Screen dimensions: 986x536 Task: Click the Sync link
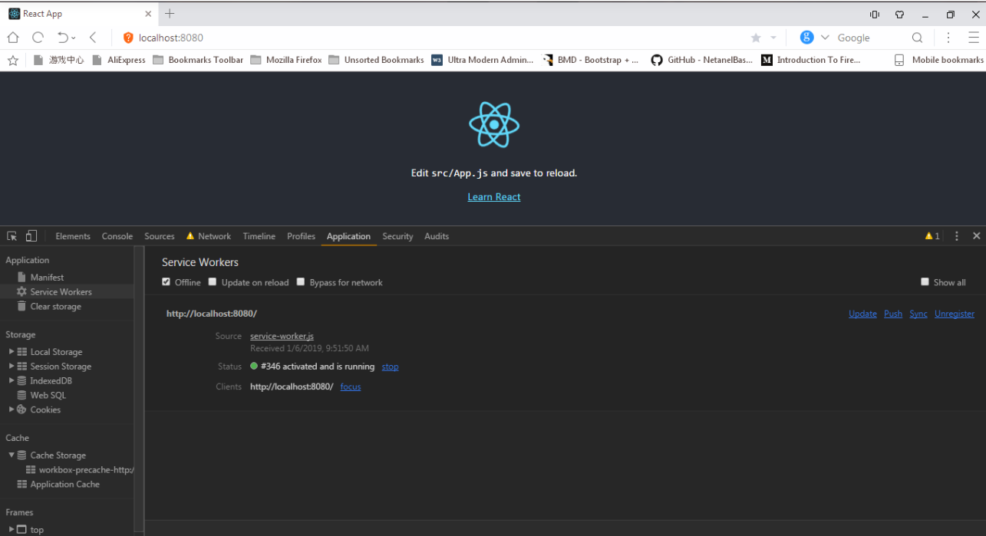click(918, 314)
